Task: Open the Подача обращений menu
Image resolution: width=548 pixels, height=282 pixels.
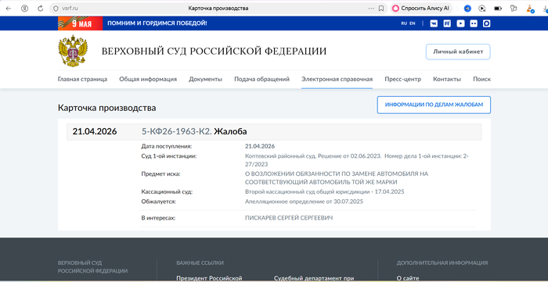Action: coord(261,79)
